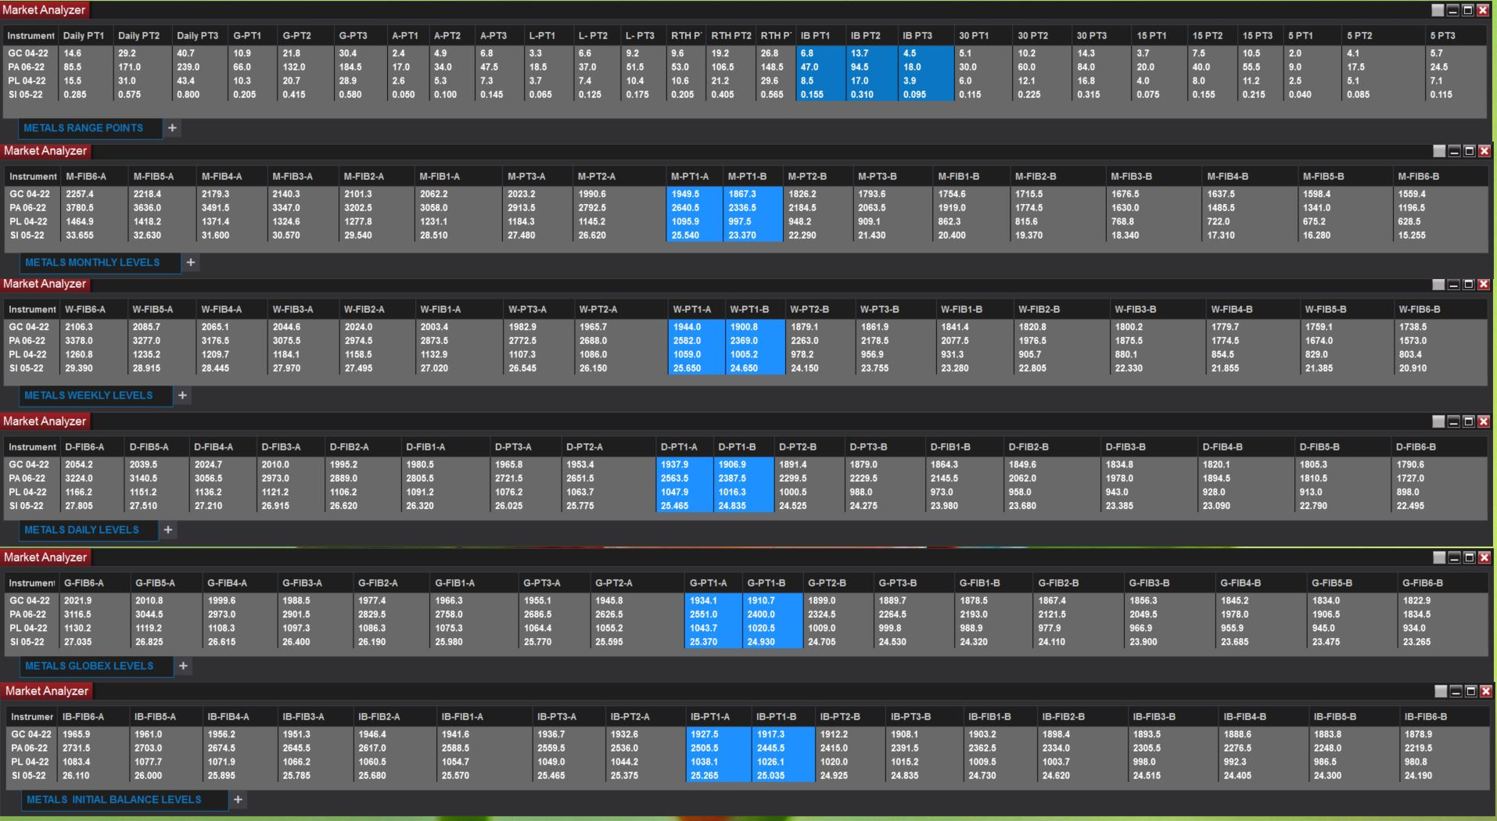Minimize the Metals Daily Levels analyzer window
The height and width of the screenshot is (821, 1497).
coord(1454,421)
